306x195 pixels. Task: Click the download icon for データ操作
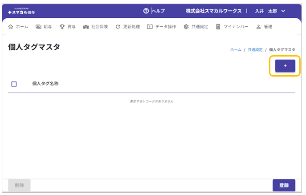[x=150, y=27]
